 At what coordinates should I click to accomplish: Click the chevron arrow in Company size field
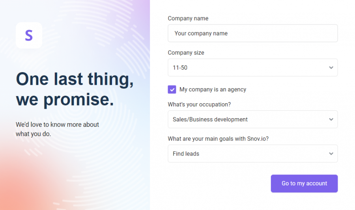click(x=331, y=68)
